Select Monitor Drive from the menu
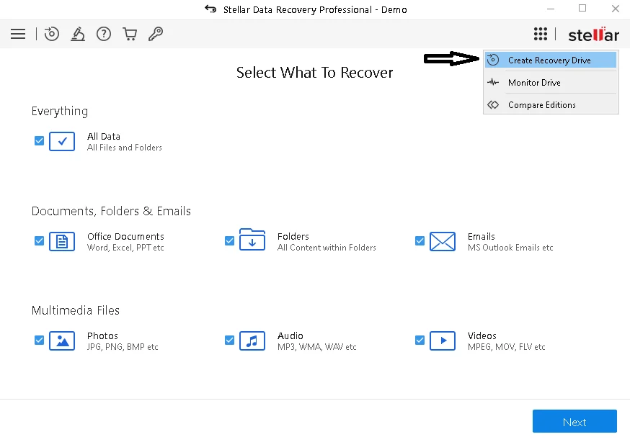The height and width of the screenshot is (442, 630). [x=551, y=83]
